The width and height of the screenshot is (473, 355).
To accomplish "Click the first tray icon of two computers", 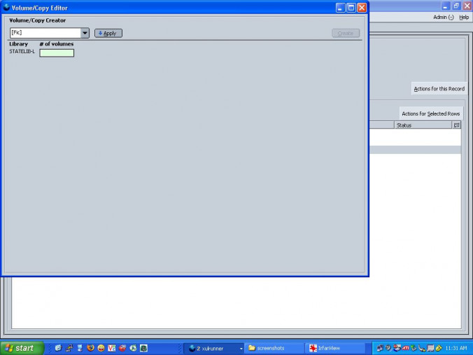I will (380, 349).
